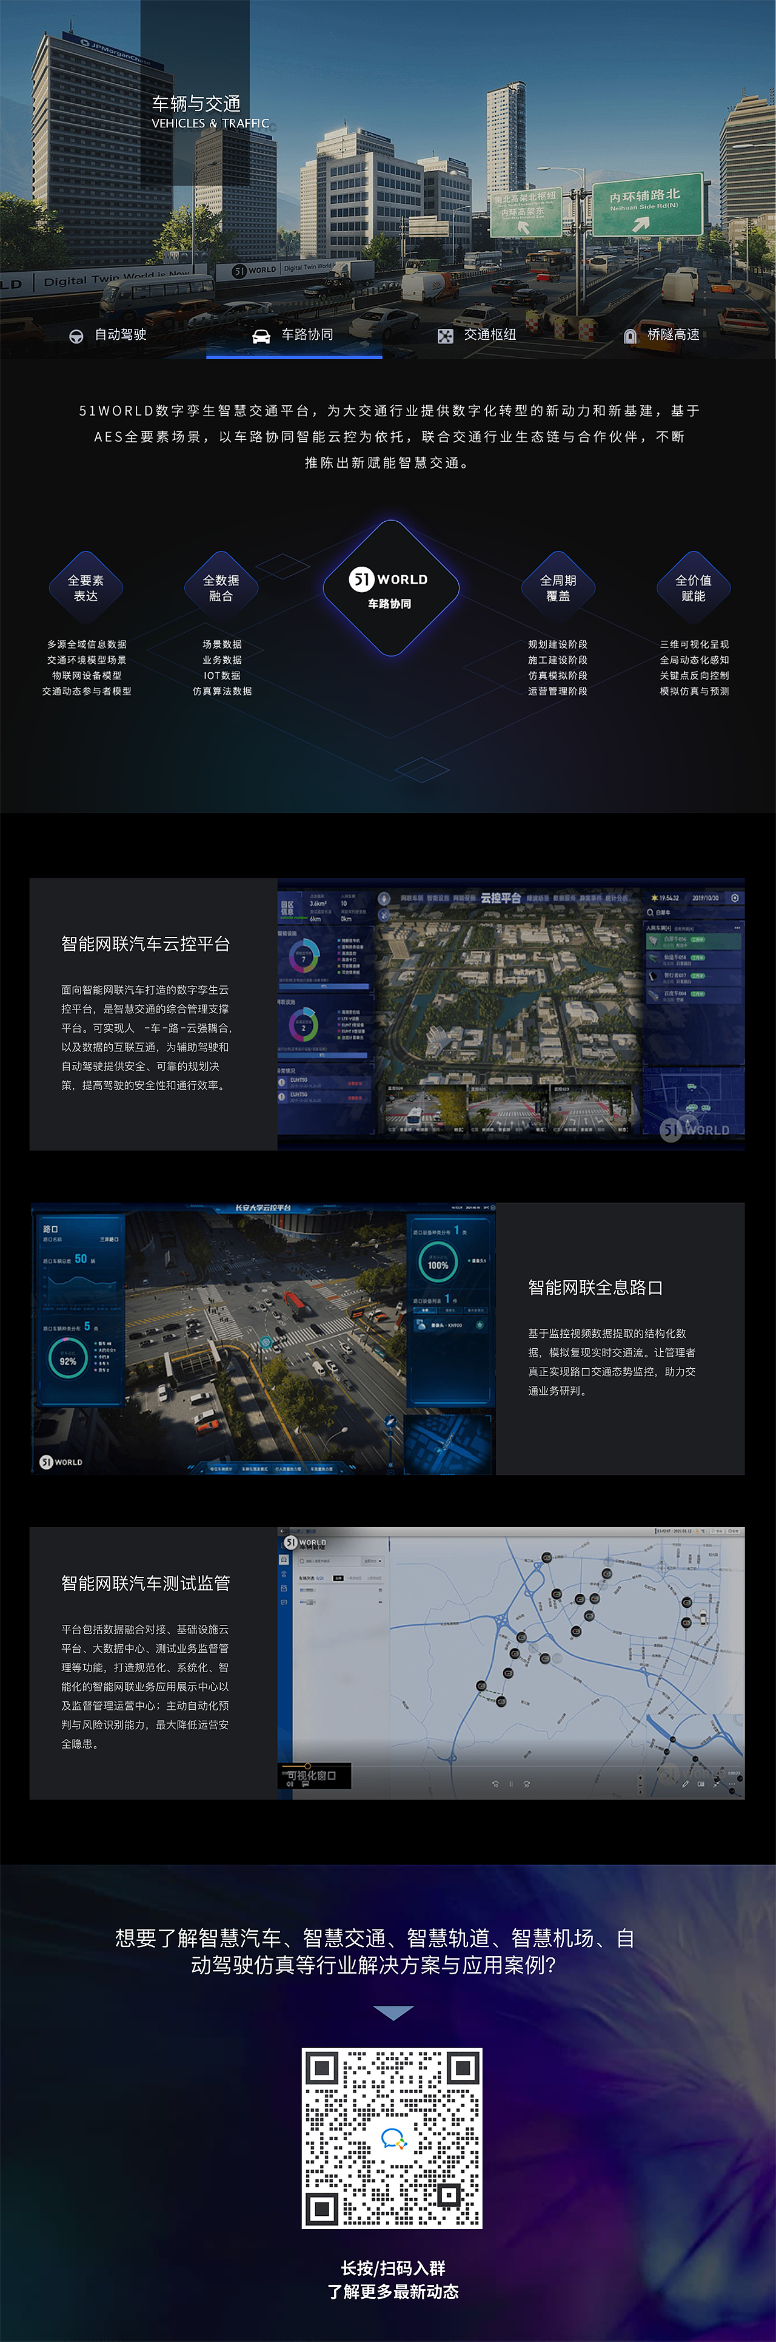Click the steering wheel icon beside 自动驾驶
Viewport: 776px width, 2342px height.
coord(76,336)
